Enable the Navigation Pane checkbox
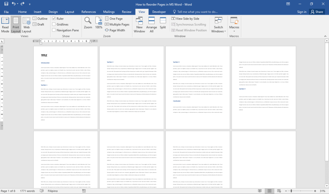 click(54, 30)
